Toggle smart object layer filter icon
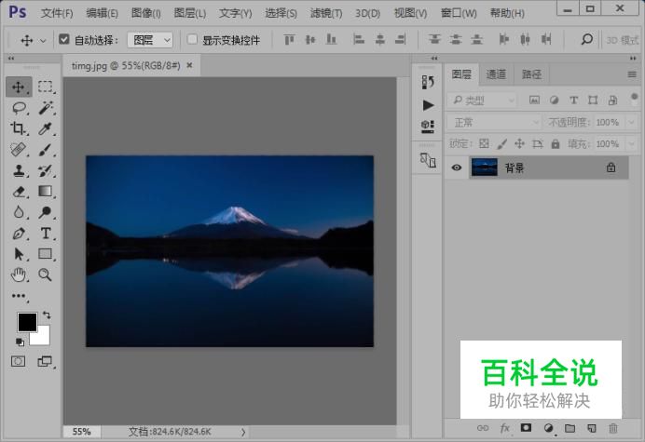The height and width of the screenshot is (442, 645). 612,100
